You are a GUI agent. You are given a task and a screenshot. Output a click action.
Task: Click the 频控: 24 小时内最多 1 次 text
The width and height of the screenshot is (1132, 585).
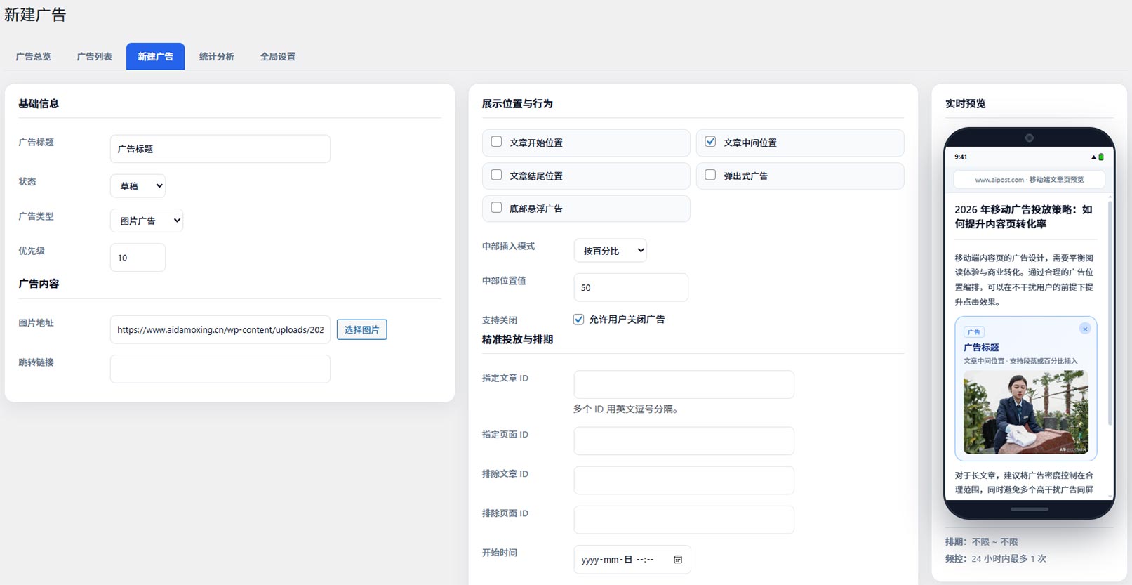tap(995, 558)
